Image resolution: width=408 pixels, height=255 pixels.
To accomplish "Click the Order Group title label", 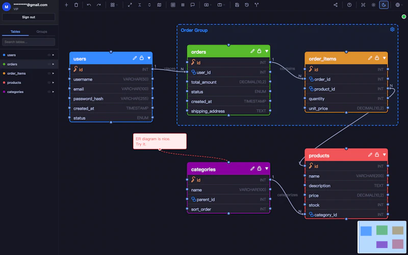I will point(194,31).
